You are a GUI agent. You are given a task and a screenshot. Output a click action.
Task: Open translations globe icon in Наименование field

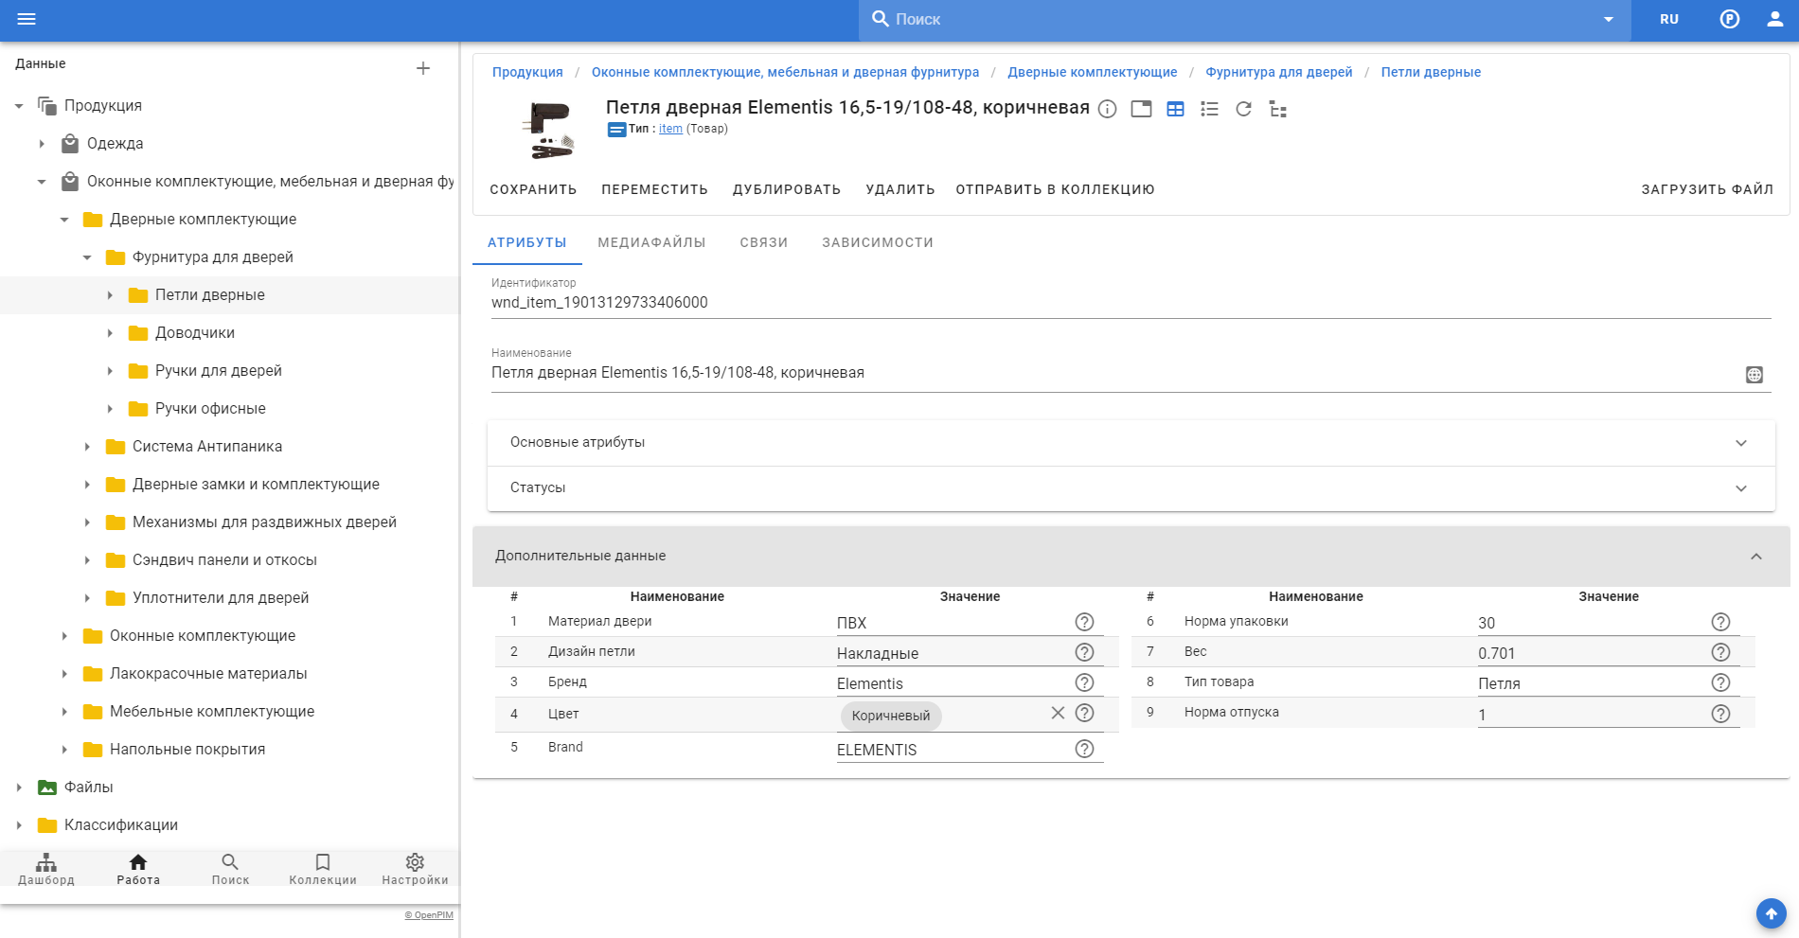[x=1754, y=375]
